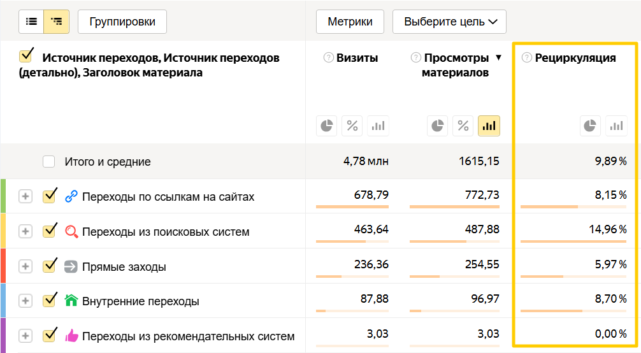Click help icon next to Рециркуляция
Image resolution: width=641 pixels, height=353 pixels.
pos(526,58)
